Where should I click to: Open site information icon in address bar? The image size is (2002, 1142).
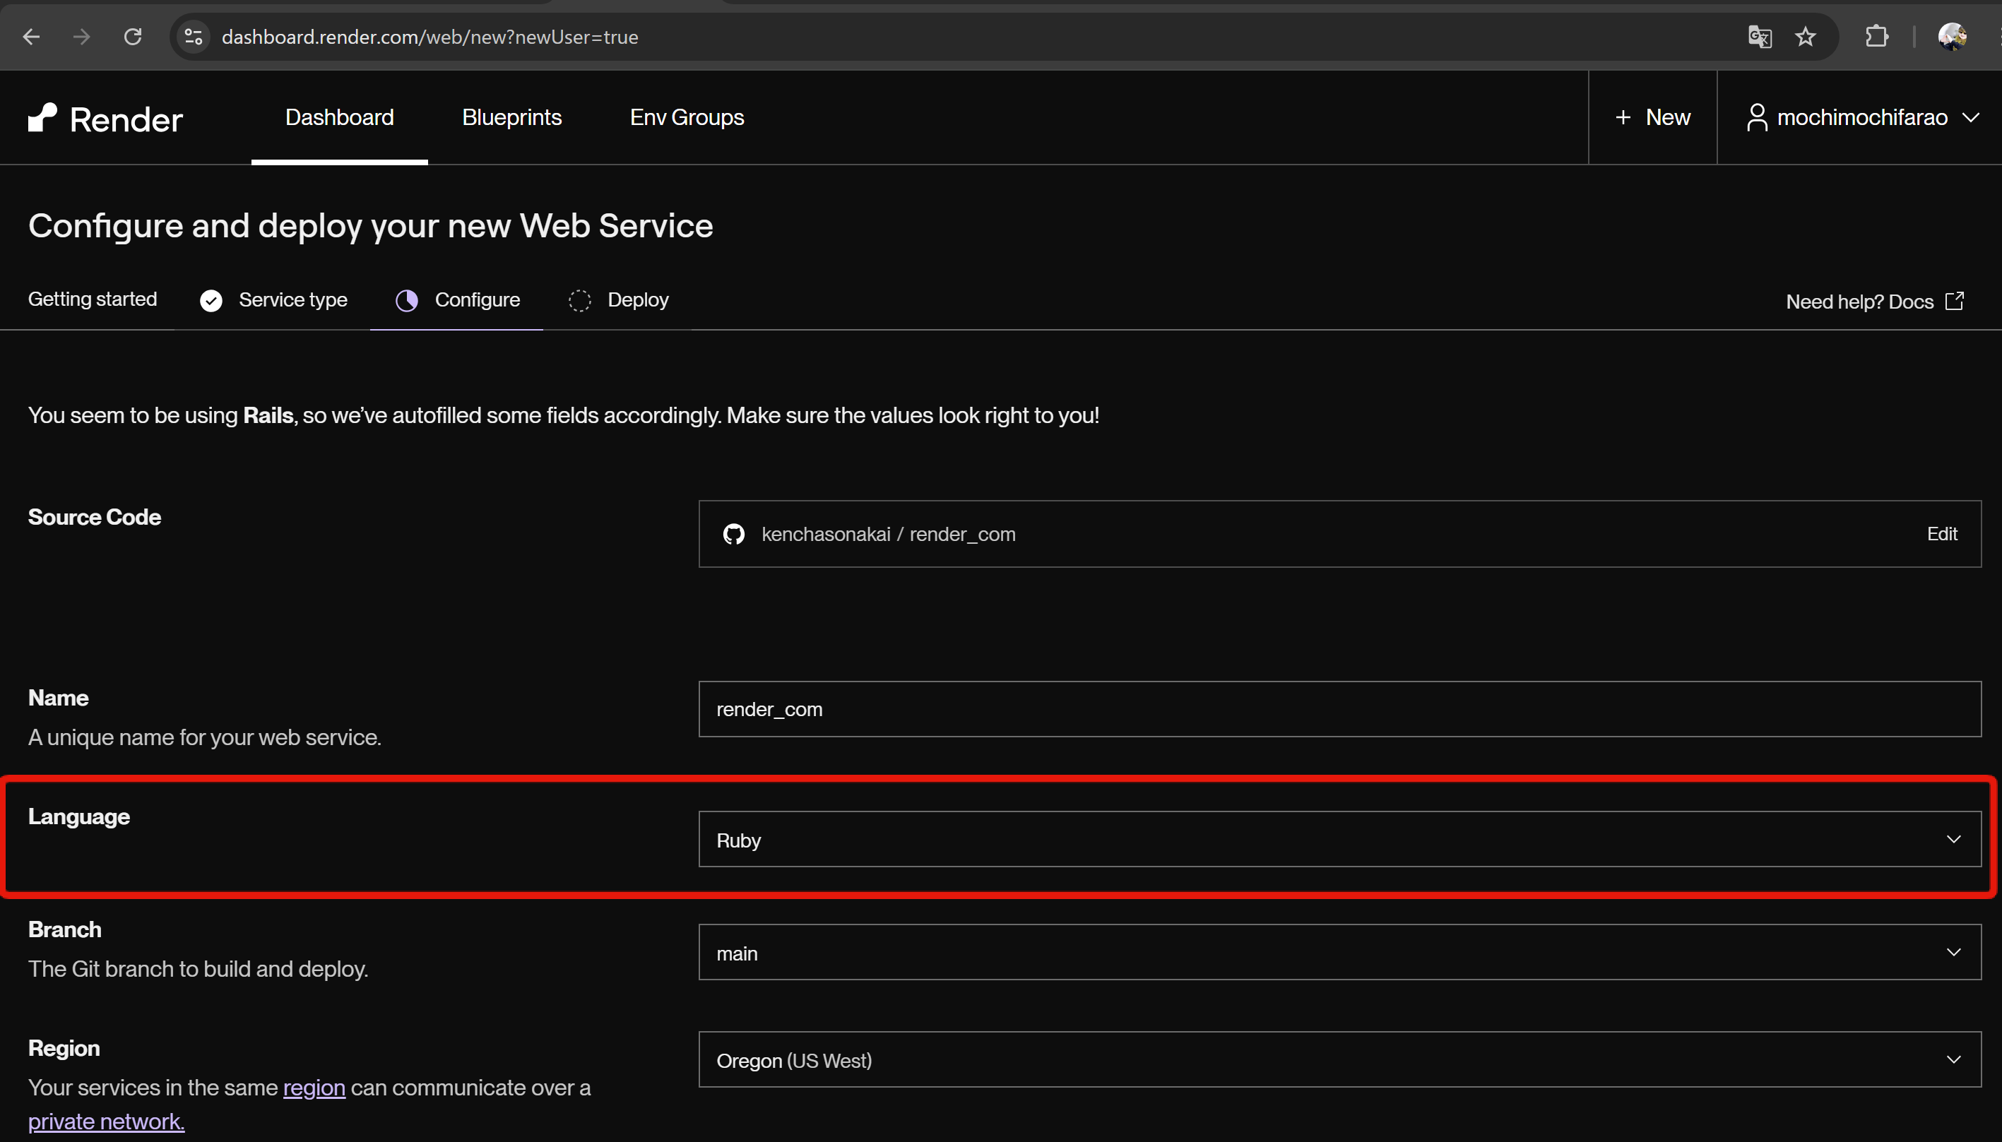(x=193, y=37)
